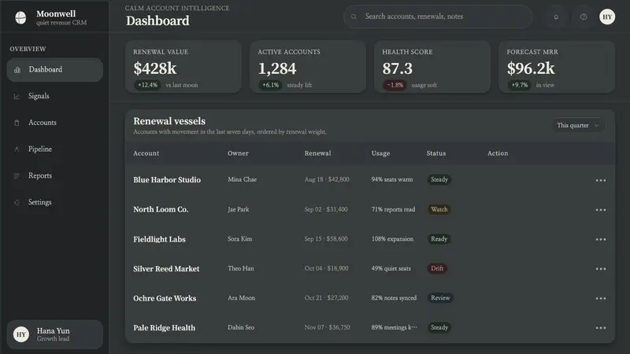The image size is (630, 354).
Task: Click the +9.7% change badge
Action: 520,85
